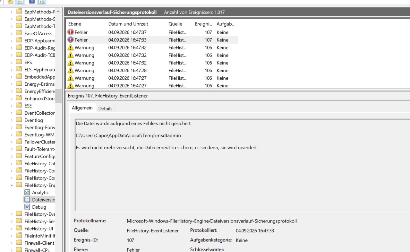
Task: Click the EFS folder icon
Action: click(19, 62)
